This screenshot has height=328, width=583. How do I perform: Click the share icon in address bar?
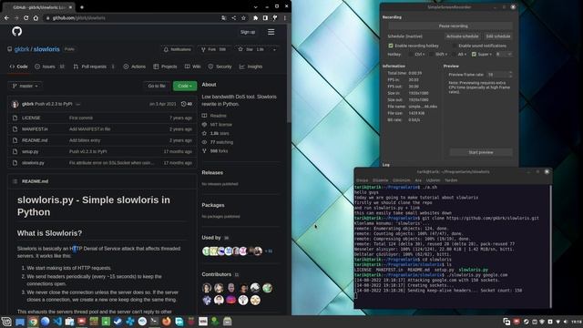point(233,18)
